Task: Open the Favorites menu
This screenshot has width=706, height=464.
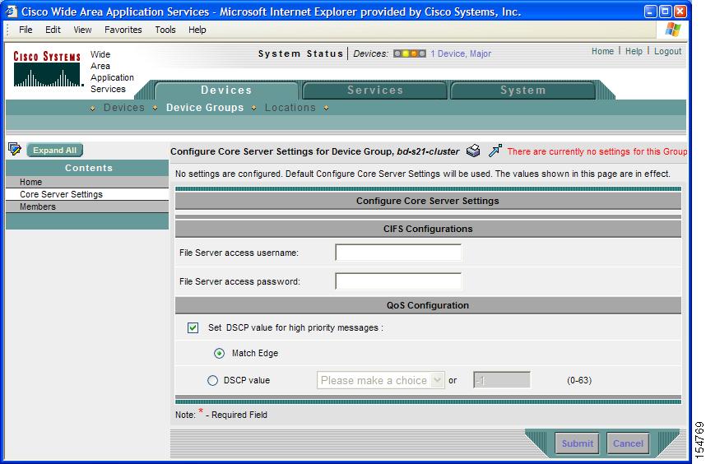Action: coord(123,30)
